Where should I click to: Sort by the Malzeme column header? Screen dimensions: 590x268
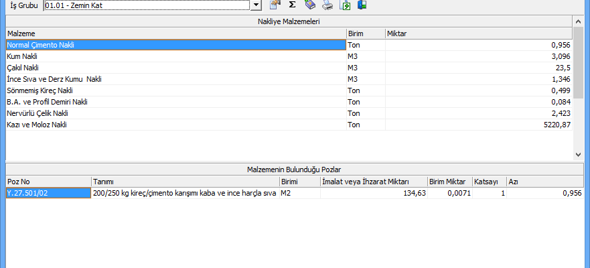tap(175, 33)
